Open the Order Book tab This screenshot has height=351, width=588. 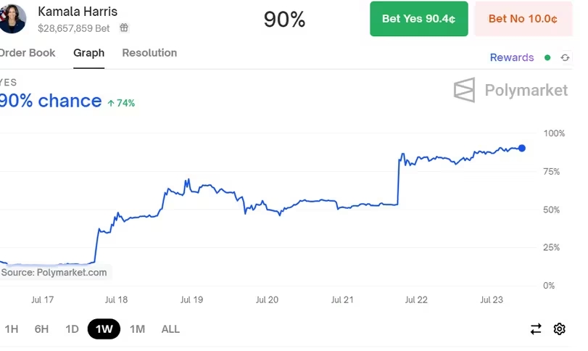27,53
